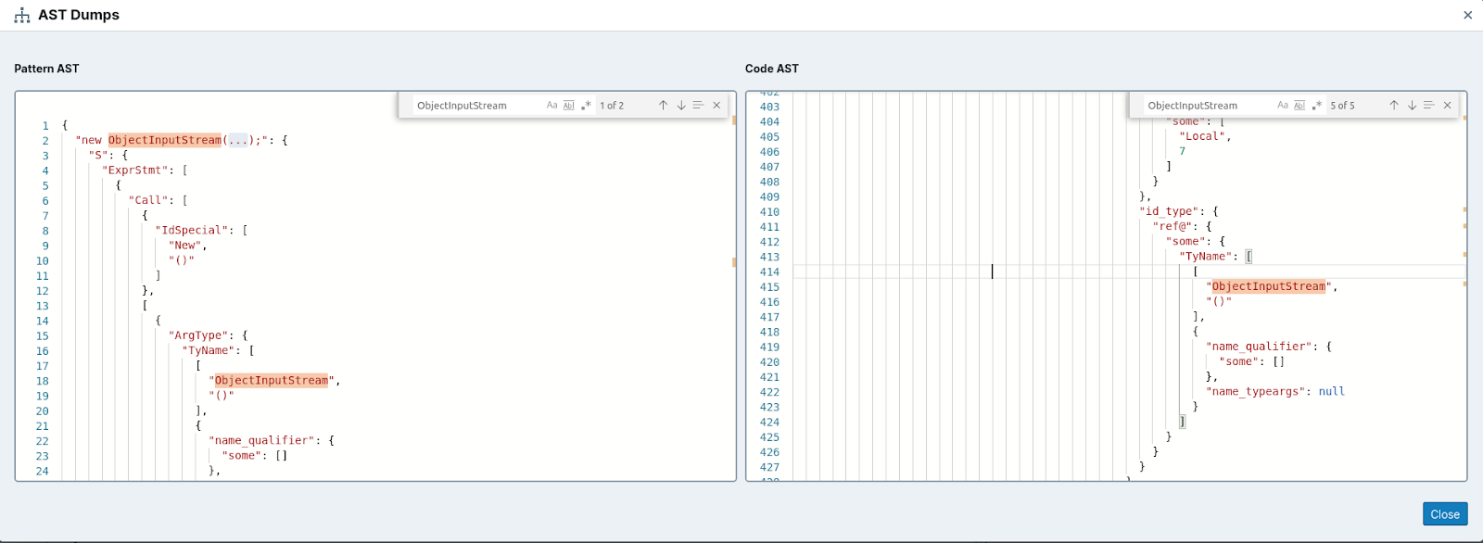Click the highlighted ObjectInputStream in Code AST
The height and width of the screenshot is (543, 1483).
tap(1268, 287)
